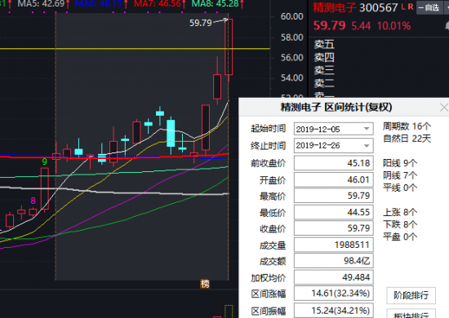Screen dimensions: 449x318
Task: Click the green 9 marker on the chart
Action: coord(44,161)
